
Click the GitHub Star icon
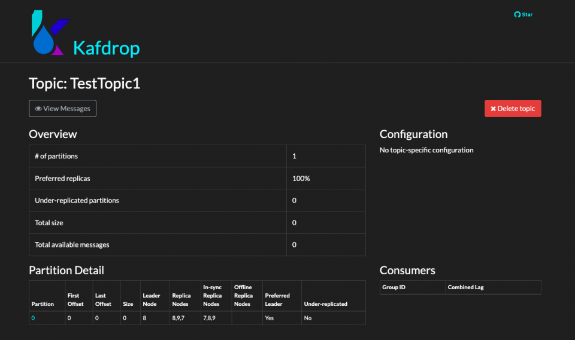coord(517,14)
